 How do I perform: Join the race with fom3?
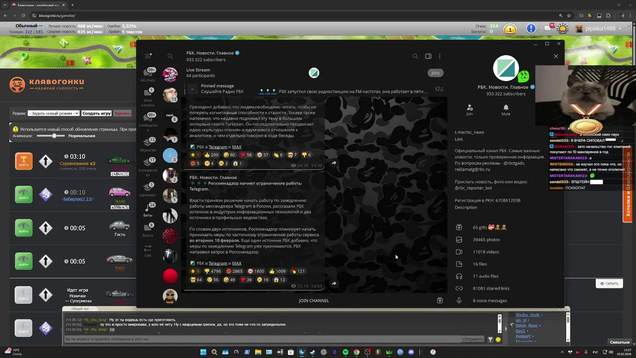point(23,261)
